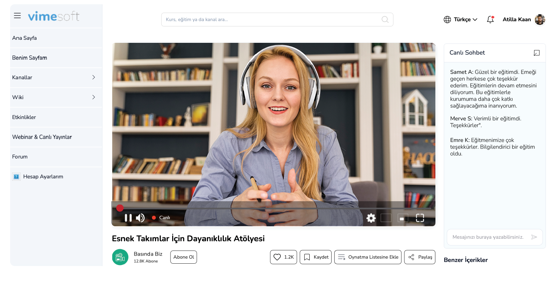556x292 pixels.
Task: Pop out the Canlı Sohbet panel
Action: click(x=537, y=53)
